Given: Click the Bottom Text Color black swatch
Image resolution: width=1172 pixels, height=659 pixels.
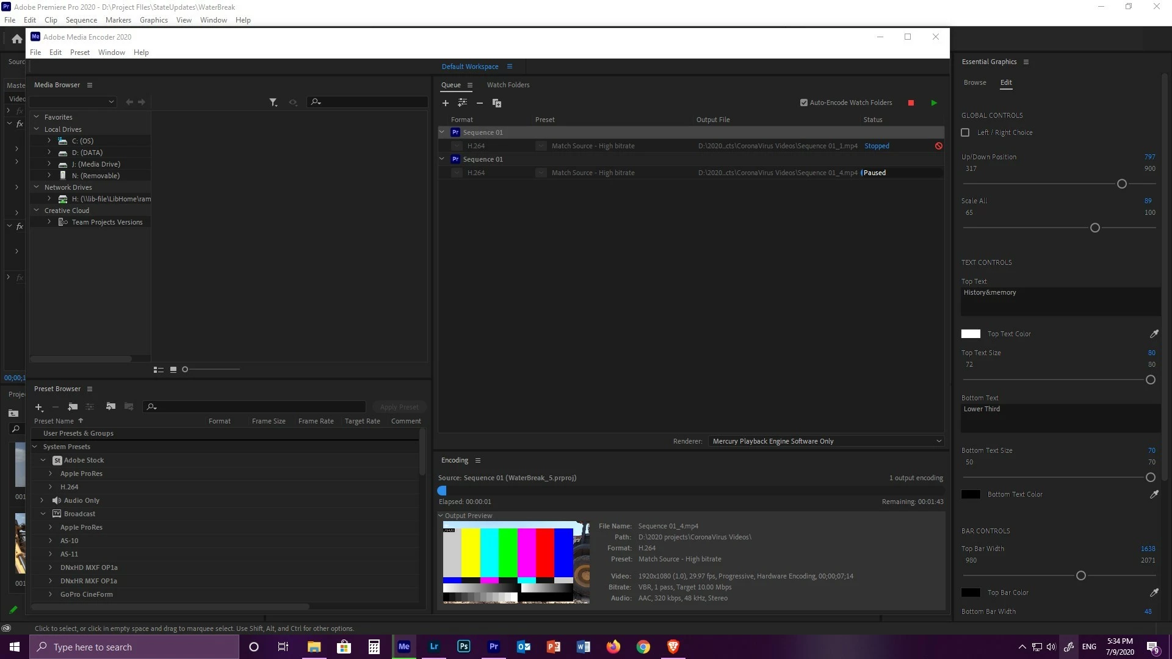Looking at the screenshot, I should [971, 494].
